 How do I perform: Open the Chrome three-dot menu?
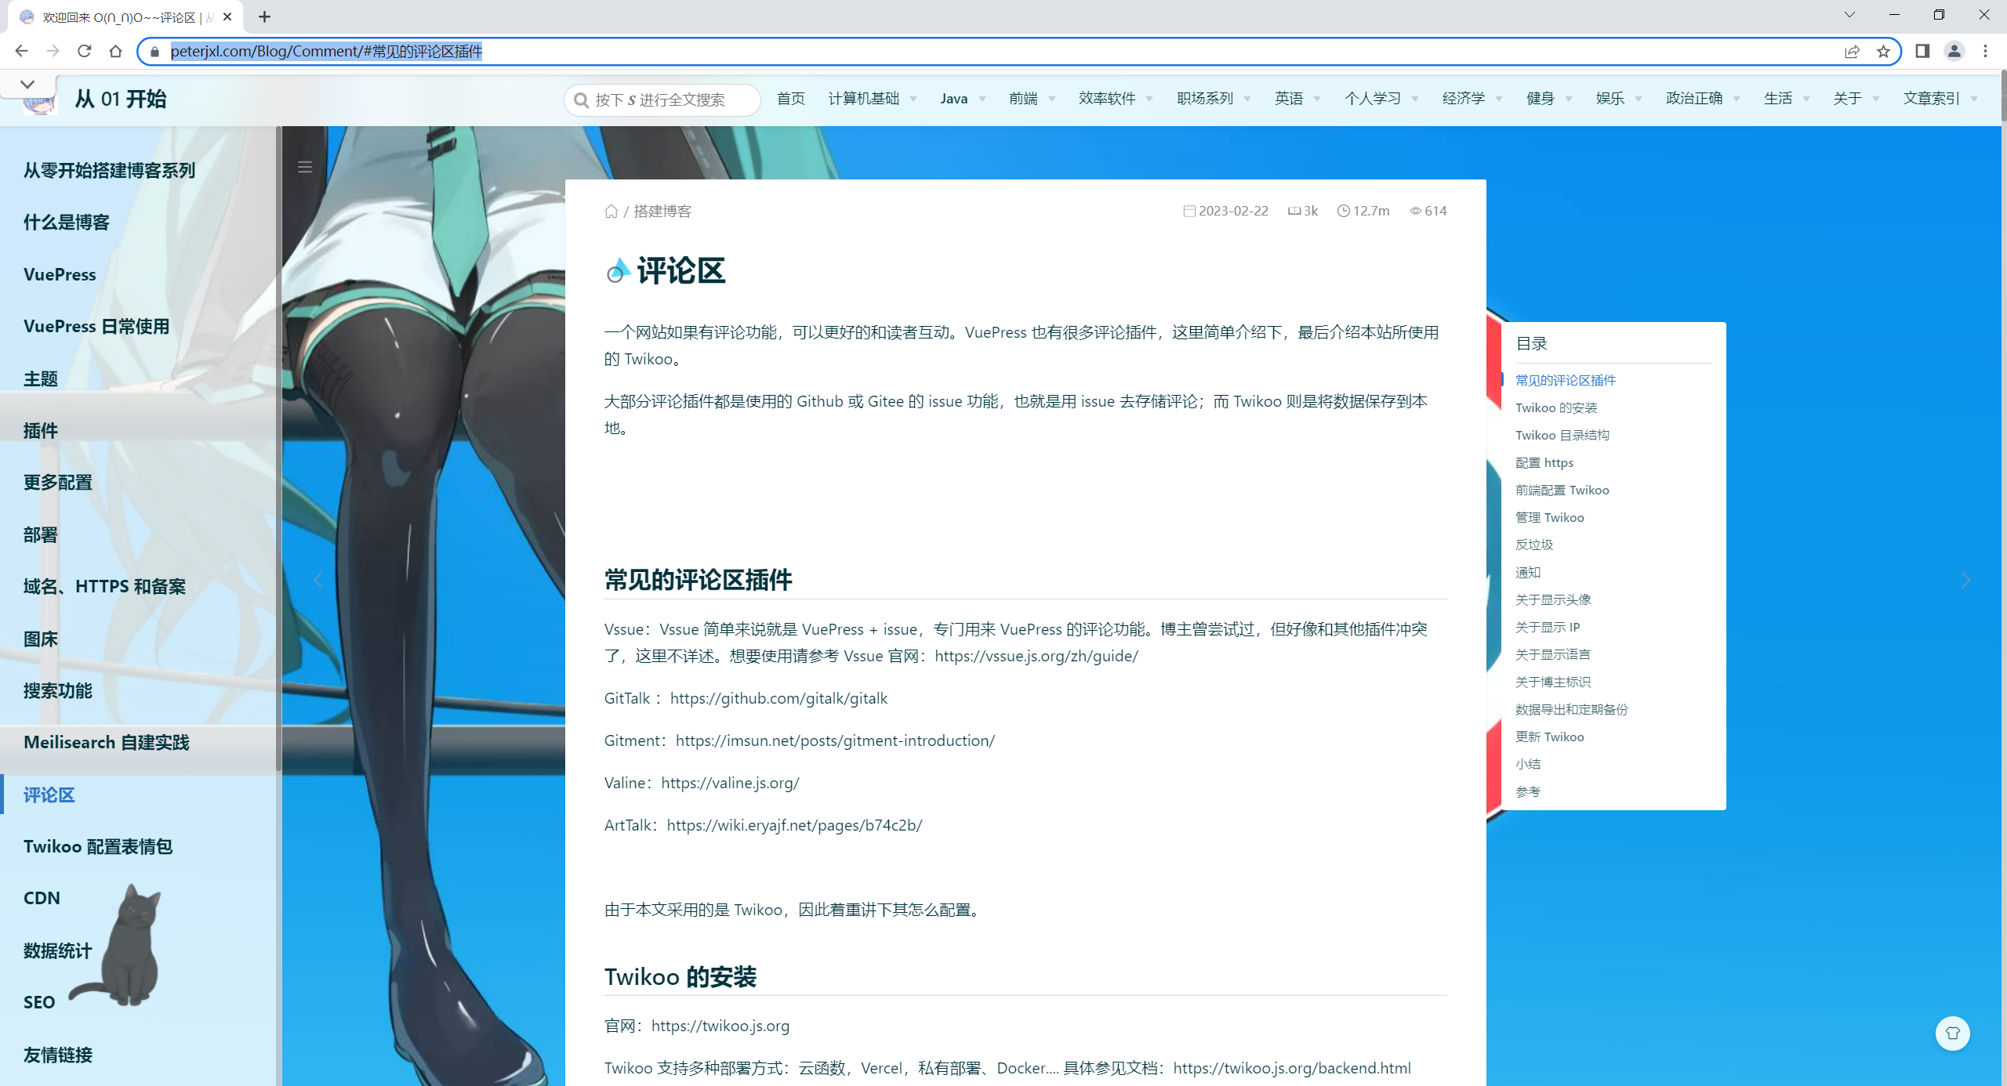point(1985,51)
